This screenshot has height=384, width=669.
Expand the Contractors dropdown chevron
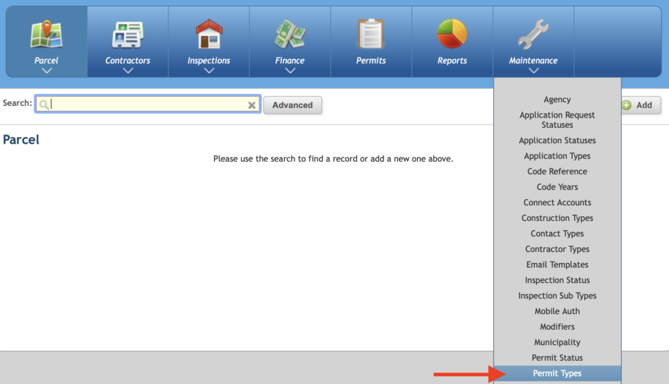[x=127, y=71]
